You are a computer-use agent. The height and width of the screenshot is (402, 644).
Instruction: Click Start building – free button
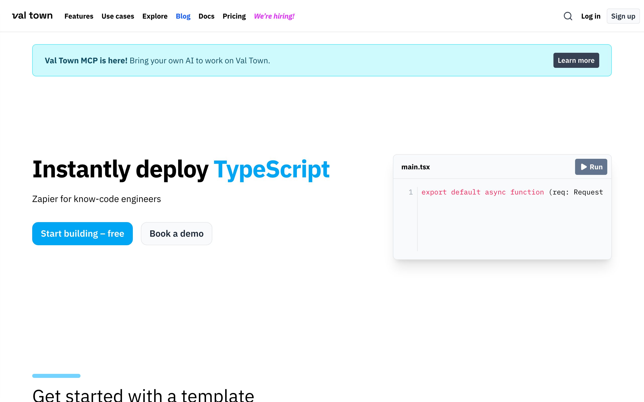pos(82,233)
